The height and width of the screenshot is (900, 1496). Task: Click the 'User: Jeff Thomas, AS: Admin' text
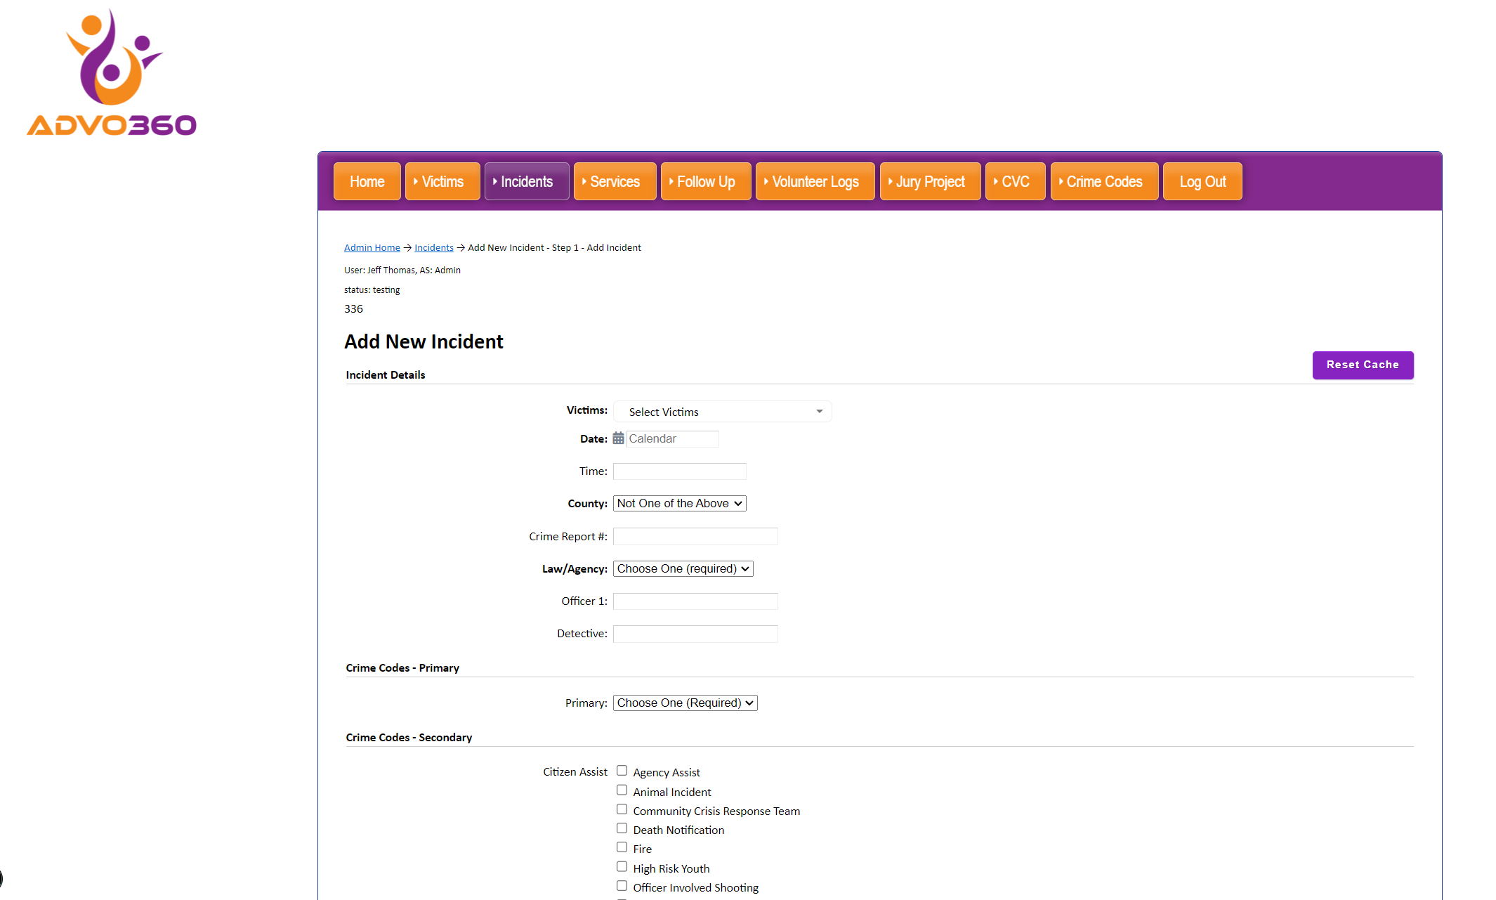click(x=402, y=270)
